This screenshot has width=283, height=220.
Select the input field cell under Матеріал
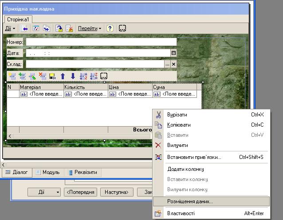click(x=41, y=94)
